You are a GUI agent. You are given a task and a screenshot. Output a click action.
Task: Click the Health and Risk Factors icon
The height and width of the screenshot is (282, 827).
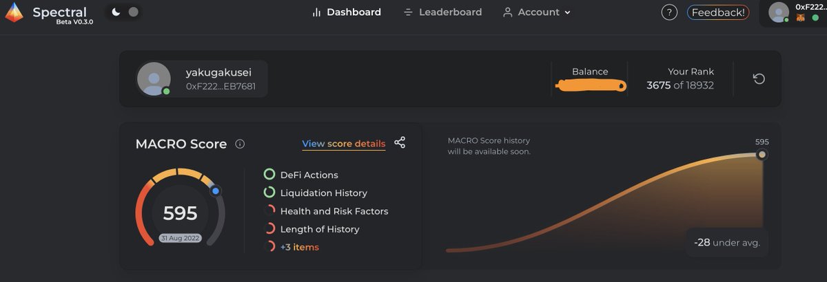tap(269, 210)
